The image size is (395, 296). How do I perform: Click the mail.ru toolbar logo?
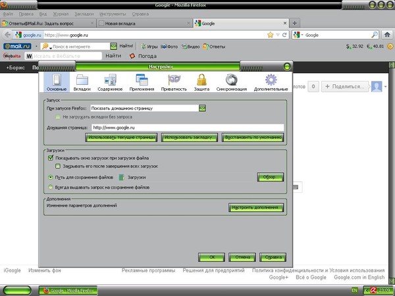[17, 46]
